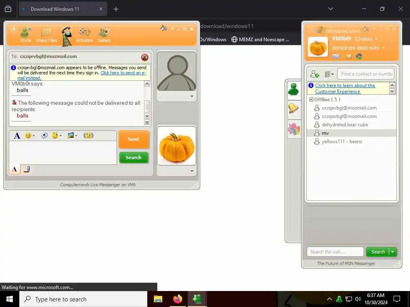Select the colorful butterfly side tab

294,129
